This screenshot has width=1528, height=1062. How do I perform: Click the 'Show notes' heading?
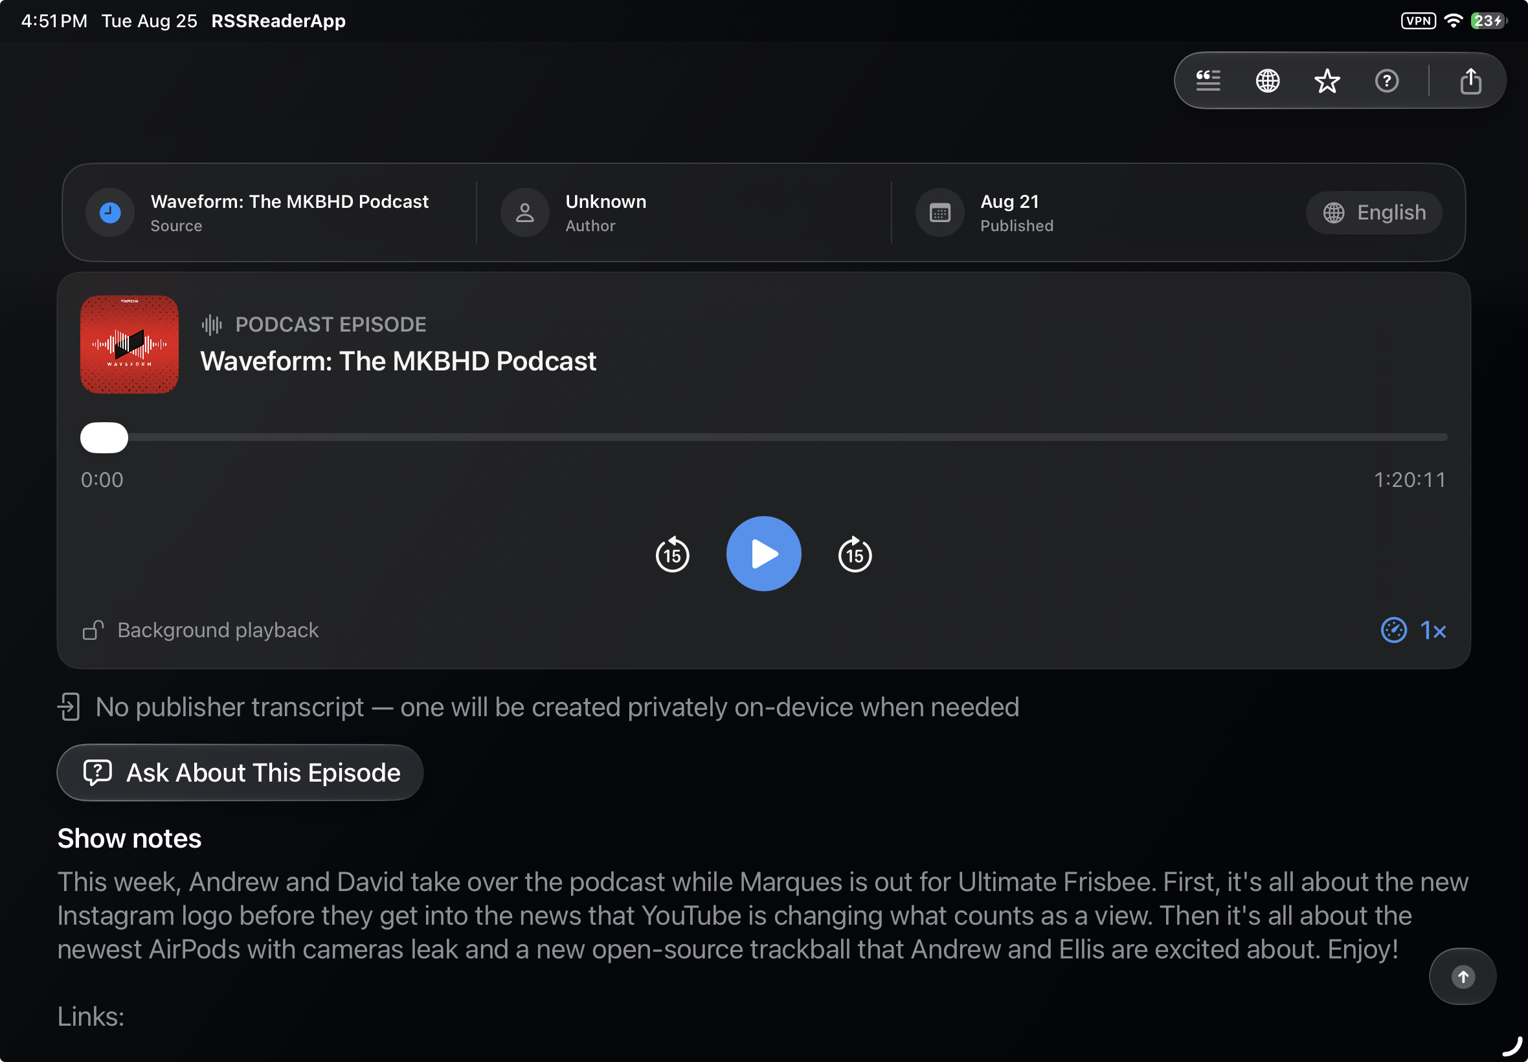click(x=129, y=839)
